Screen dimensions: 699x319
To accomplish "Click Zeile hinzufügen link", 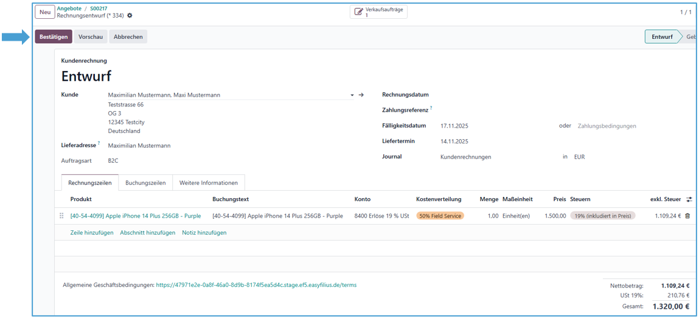I will tap(92, 233).
